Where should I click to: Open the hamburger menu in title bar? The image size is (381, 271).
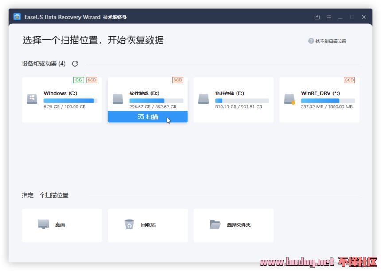coord(329,17)
